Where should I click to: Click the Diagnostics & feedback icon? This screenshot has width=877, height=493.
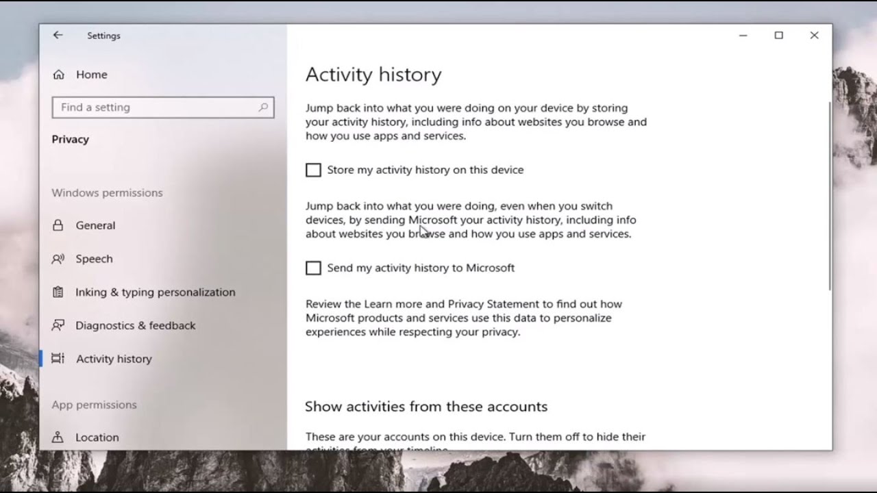[x=58, y=325]
